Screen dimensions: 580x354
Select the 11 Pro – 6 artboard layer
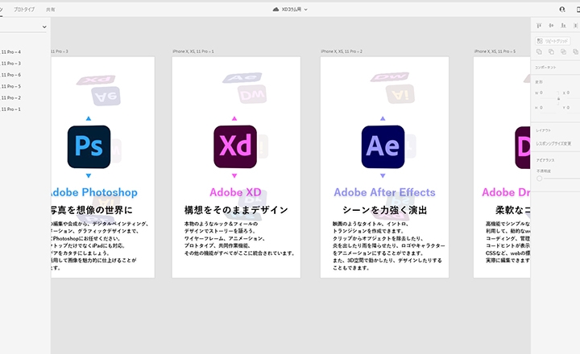10,75
